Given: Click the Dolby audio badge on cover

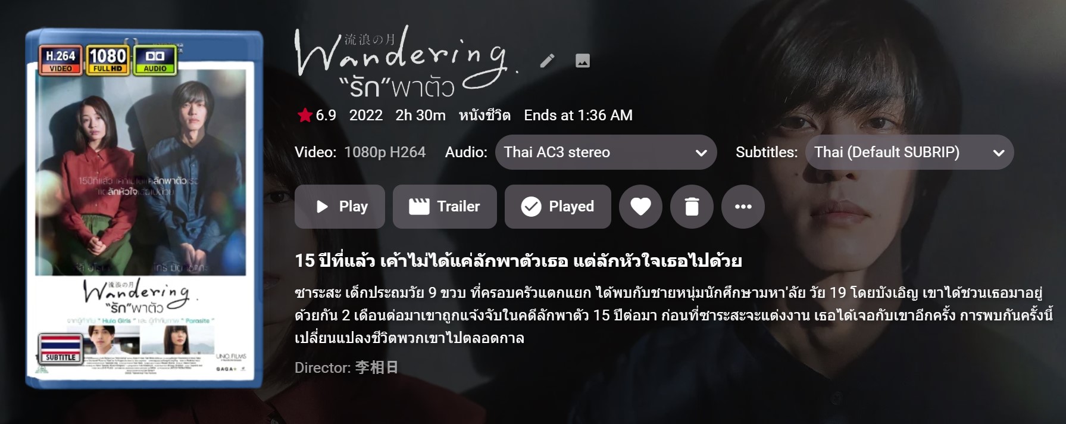Looking at the screenshot, I should pos(155,60).
